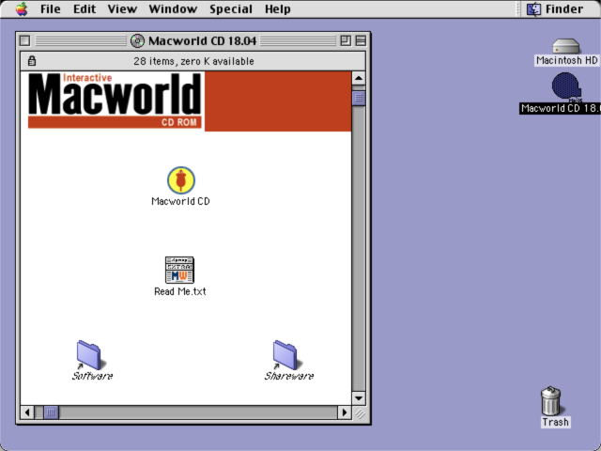Open the Window menu
Viewport: 601px width, 451px height.
[x=173, y=8]
